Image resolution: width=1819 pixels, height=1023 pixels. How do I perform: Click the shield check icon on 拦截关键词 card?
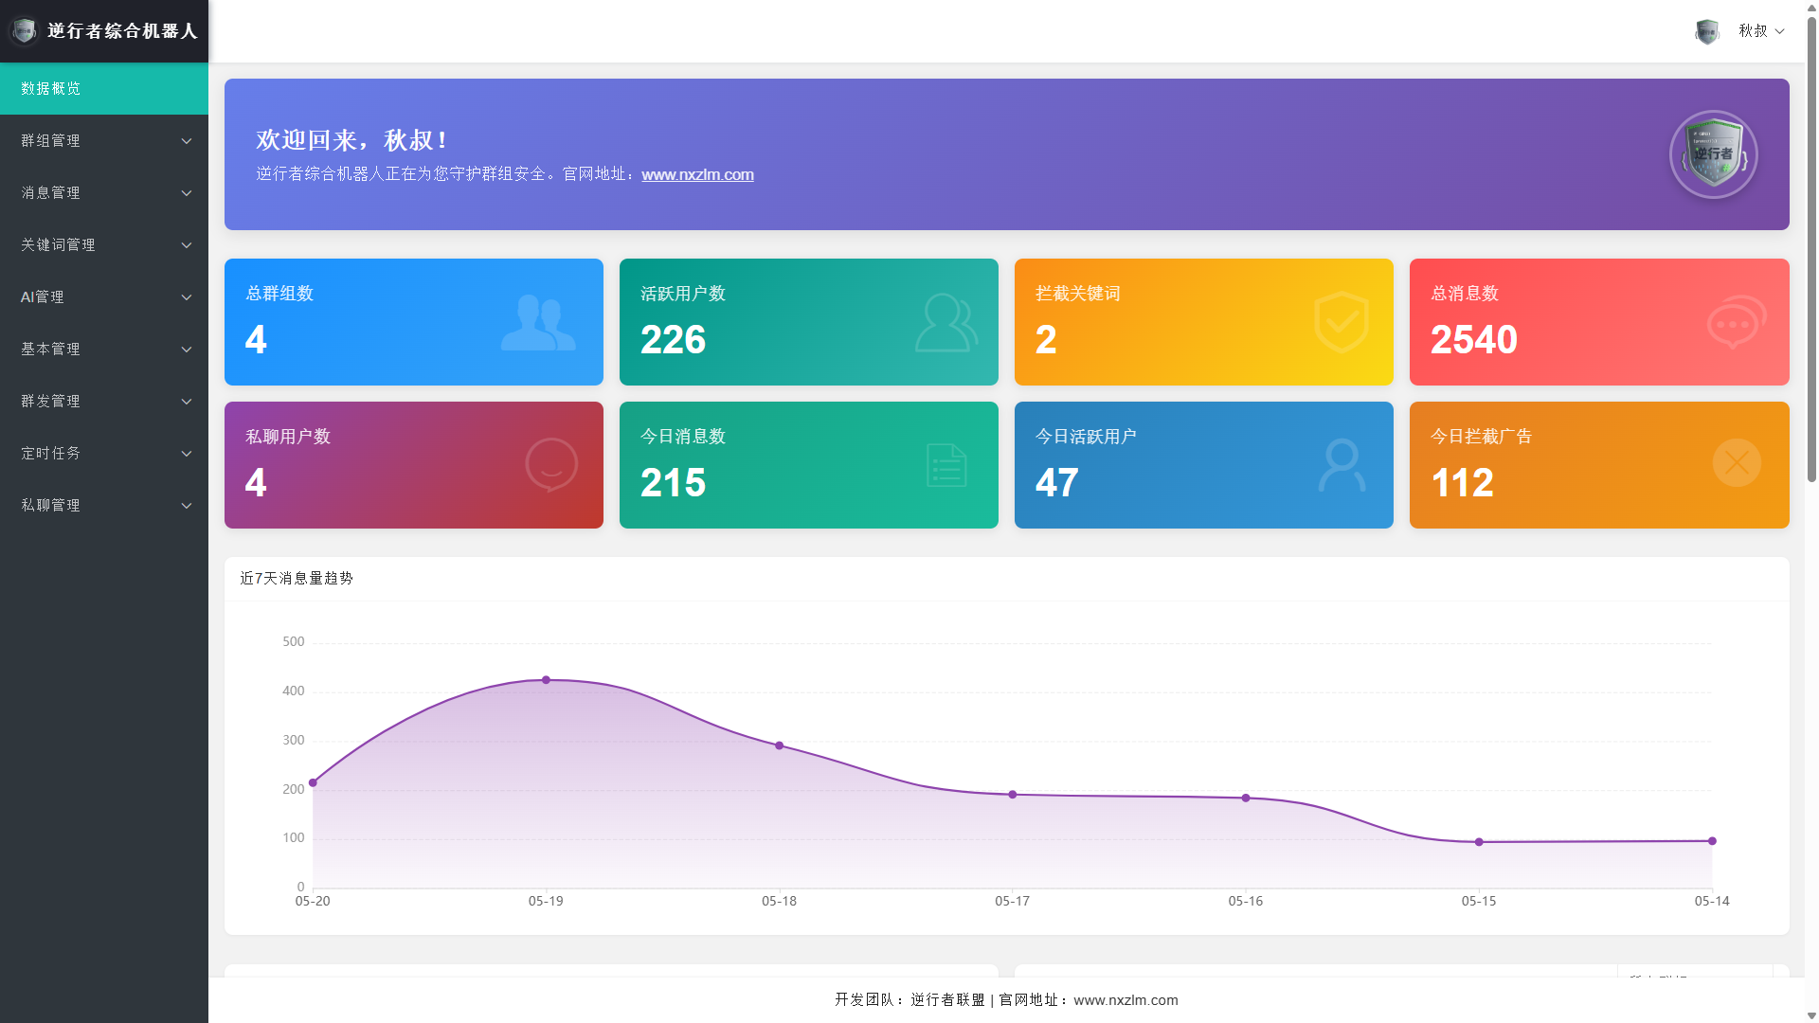[1342, 323]
